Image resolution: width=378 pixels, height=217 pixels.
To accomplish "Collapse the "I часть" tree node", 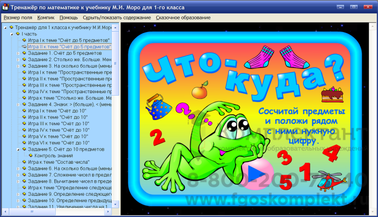I will [11, 34].
